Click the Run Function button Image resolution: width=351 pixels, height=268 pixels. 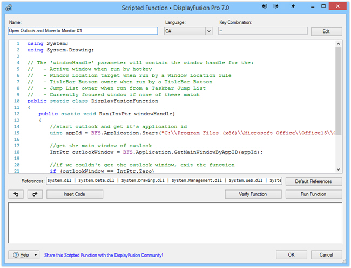tap(314, 194)
